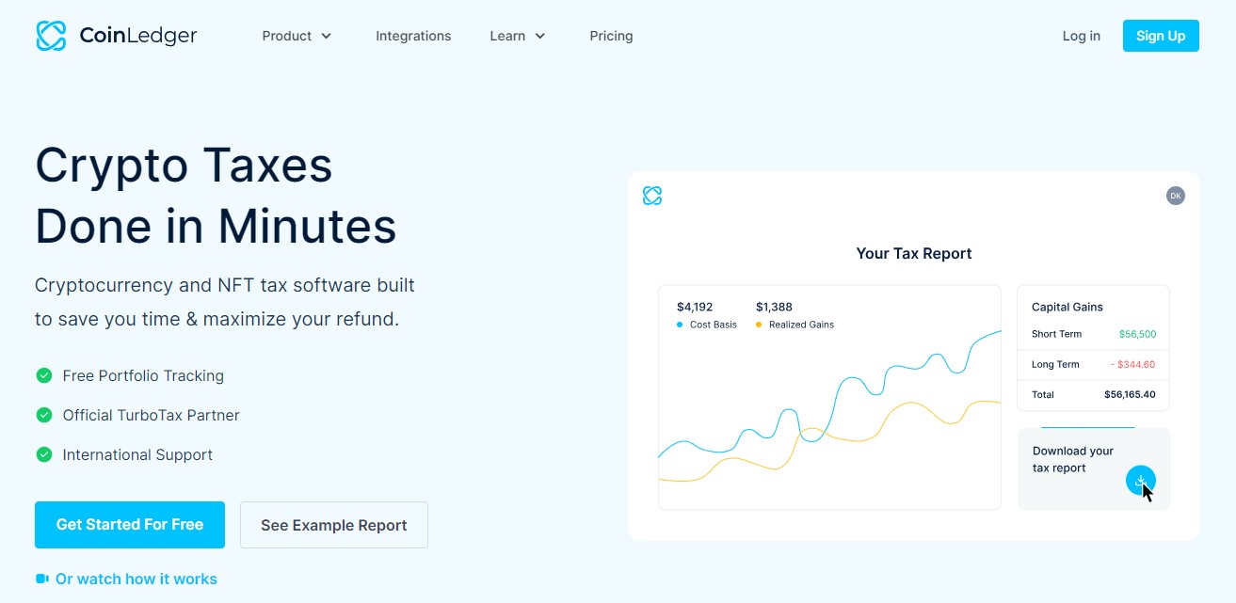Click the green checkmark beside Official TurboTax Partner

tap(43, 415)
